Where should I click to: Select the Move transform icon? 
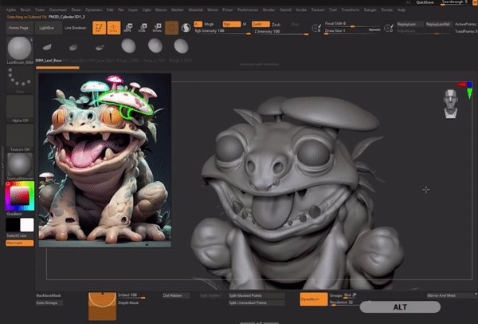[128, 28]
